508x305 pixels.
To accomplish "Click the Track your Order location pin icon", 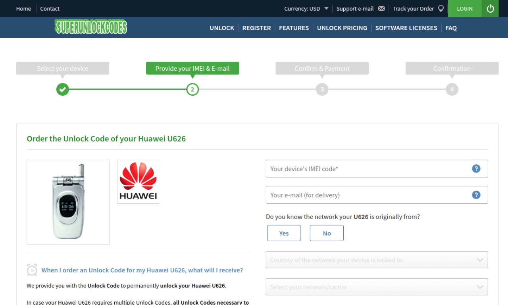I will (x=441, y=8).
